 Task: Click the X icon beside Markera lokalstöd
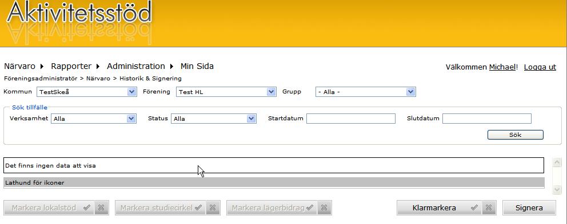[x=101, y=208]
